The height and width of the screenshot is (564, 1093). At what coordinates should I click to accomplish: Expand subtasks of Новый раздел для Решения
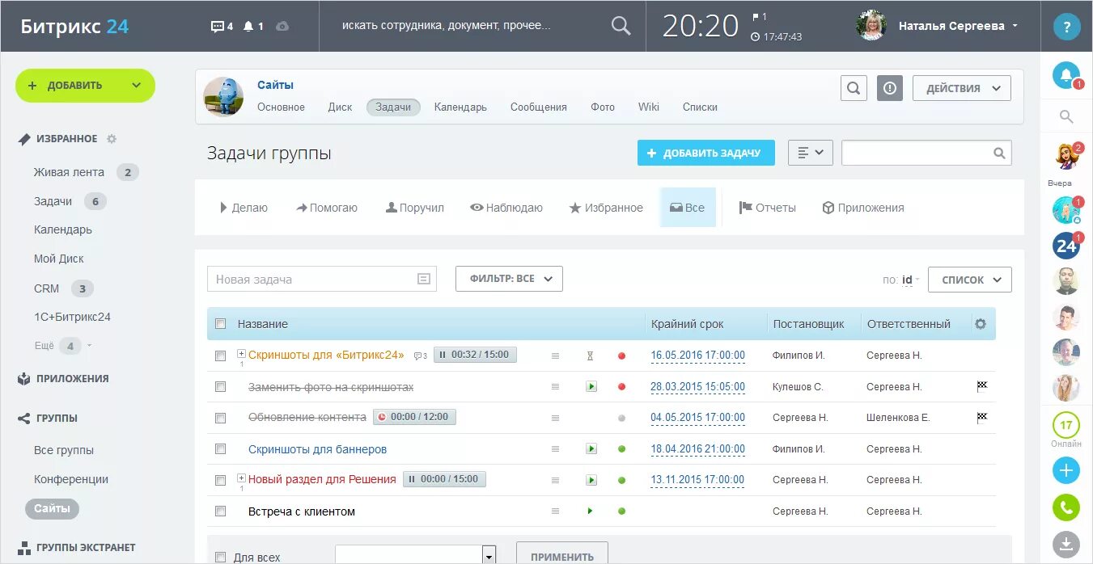241,478
